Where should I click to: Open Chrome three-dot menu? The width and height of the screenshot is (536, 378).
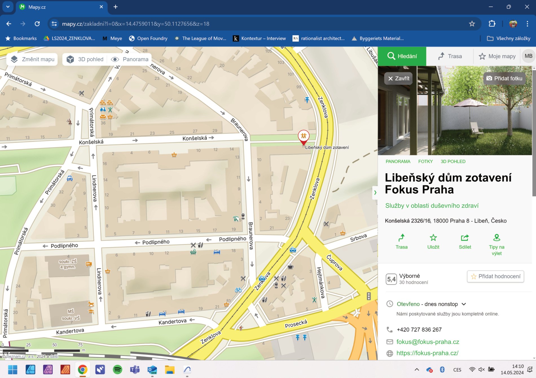click(527, 24)
